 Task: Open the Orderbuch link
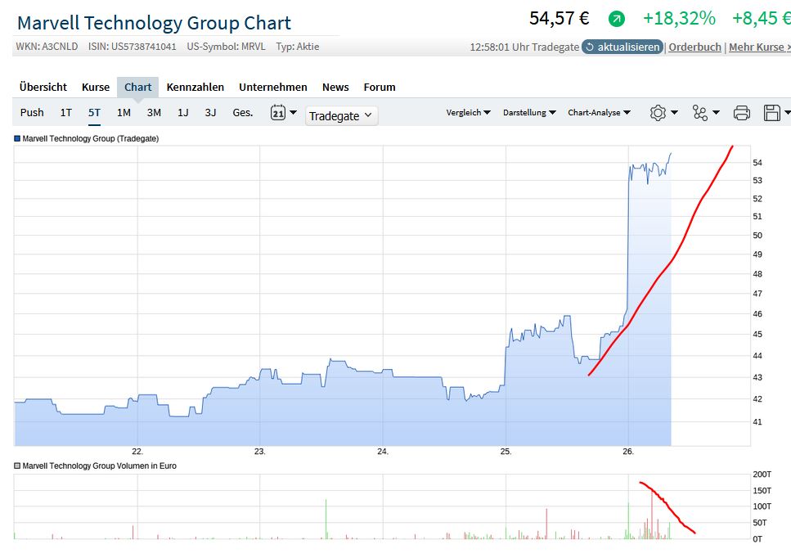pyautogui.click(x=695, y=47)
